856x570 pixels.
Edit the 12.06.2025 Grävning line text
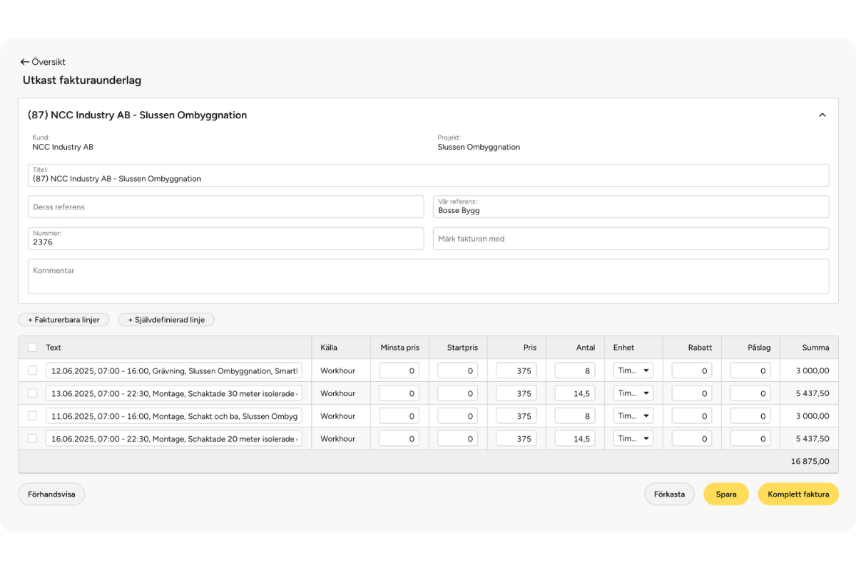tap(174, 370)
